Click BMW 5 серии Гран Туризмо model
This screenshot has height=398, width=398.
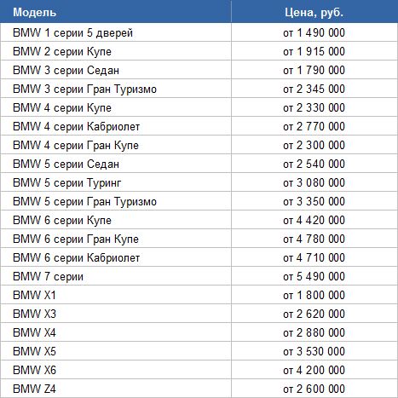click(84, 201)
